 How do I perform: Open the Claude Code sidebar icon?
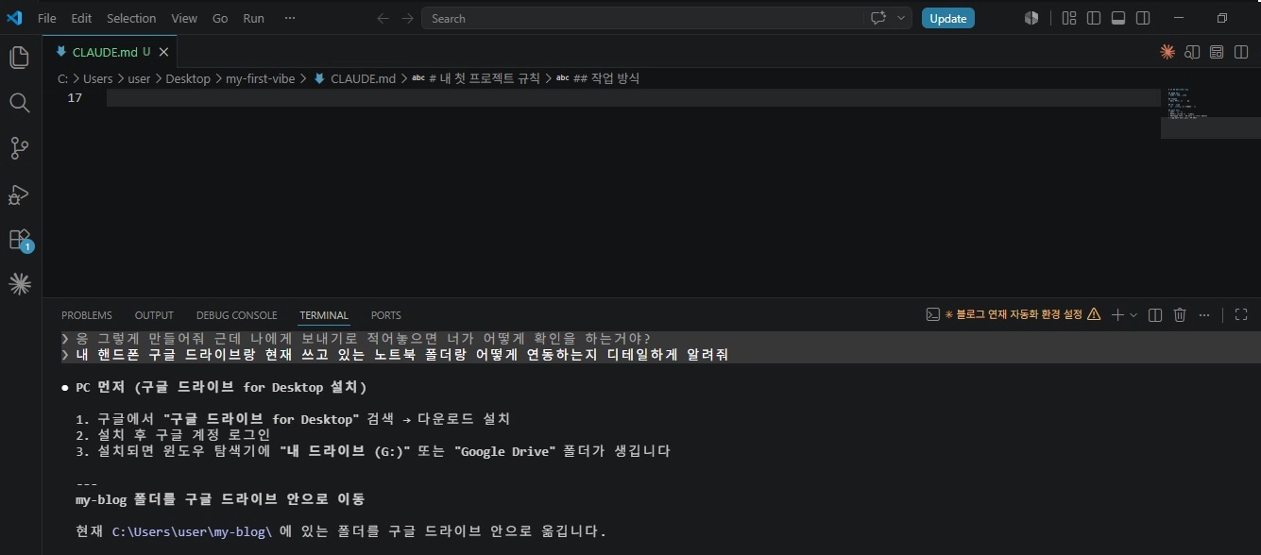click(x=19, y=283)
